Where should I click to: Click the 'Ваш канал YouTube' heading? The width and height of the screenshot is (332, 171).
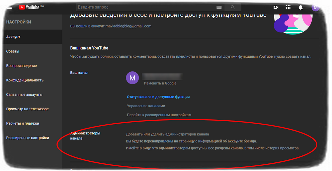(x=89, y=48)
